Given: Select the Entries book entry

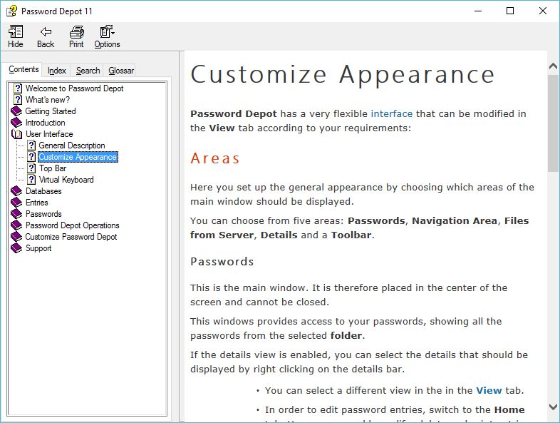Looking at the screenshot, I should coord(37,203).
